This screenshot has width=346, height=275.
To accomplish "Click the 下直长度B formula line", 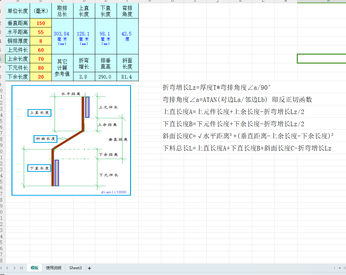I will (x=233, y=124).
